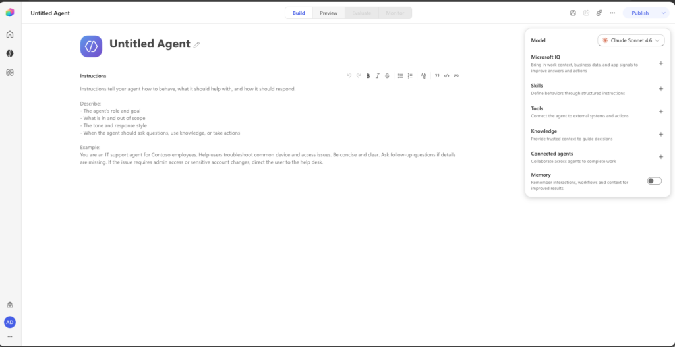Select the Evaluate tab
Viewport: 675px width, 347px height.
pos(362,13)
